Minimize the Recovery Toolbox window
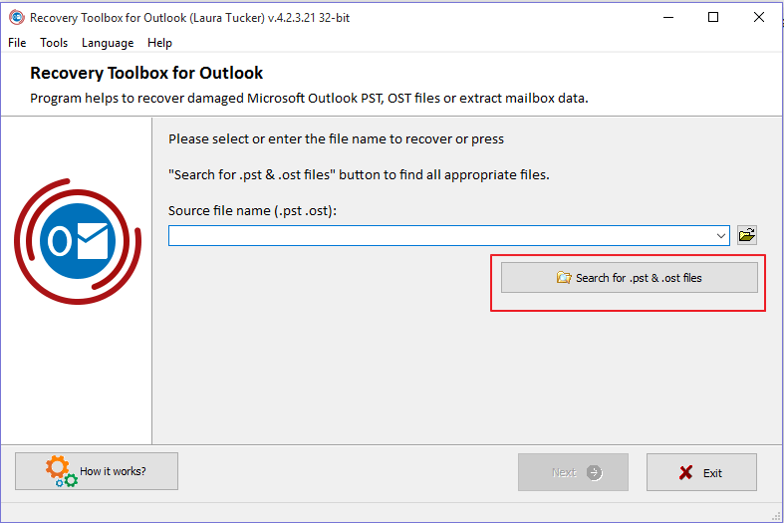Screen dimensions: 784x523 (x=668, y=18)
